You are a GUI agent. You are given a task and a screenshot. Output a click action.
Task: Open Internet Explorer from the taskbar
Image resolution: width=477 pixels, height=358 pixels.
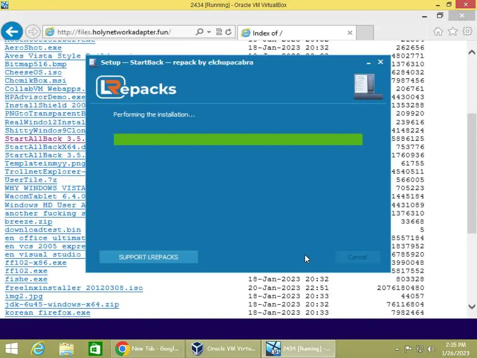(x=38, y=349)
